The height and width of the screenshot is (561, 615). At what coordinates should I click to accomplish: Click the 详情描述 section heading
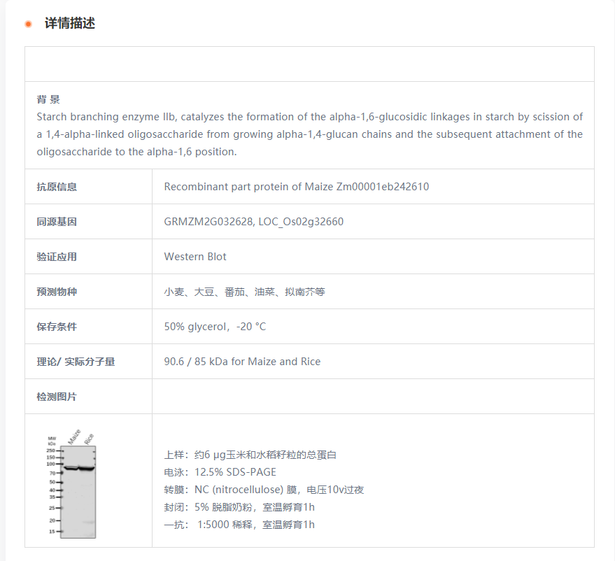tap(70, 24)
